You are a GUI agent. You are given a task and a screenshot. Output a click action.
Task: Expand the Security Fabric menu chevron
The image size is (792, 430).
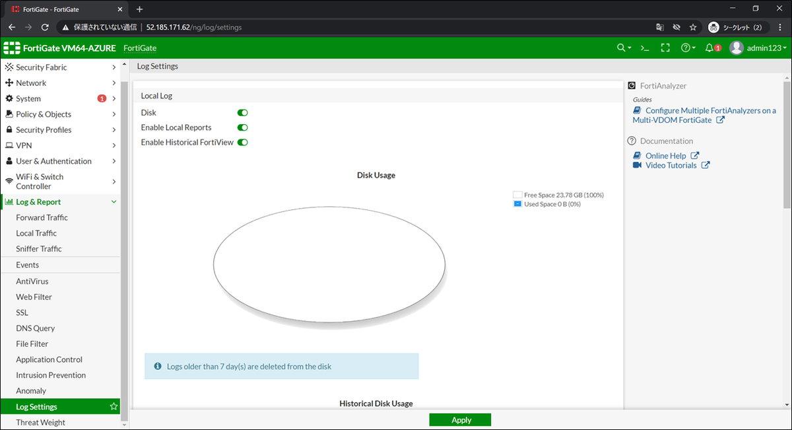(114, 67)
